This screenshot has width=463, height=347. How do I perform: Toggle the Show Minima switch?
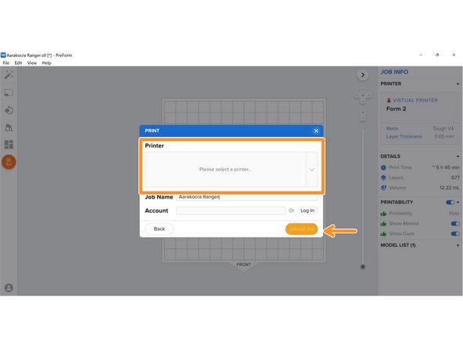tap(455, 224)
